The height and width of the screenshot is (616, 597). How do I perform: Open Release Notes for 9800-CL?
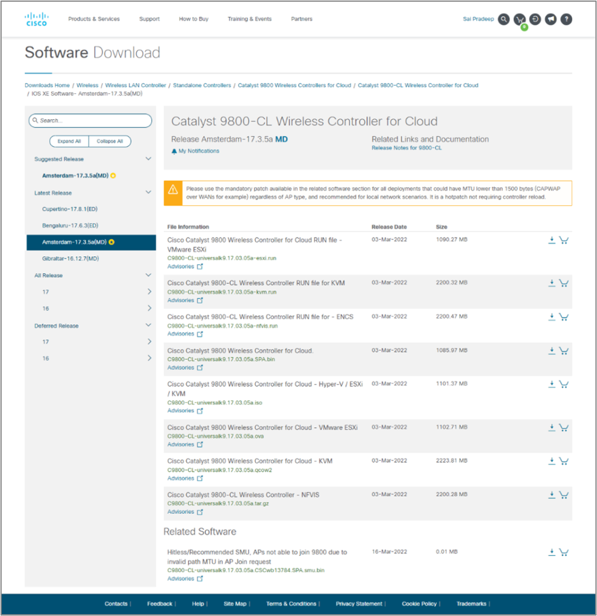pyautogui.click(x=407, y=148)
